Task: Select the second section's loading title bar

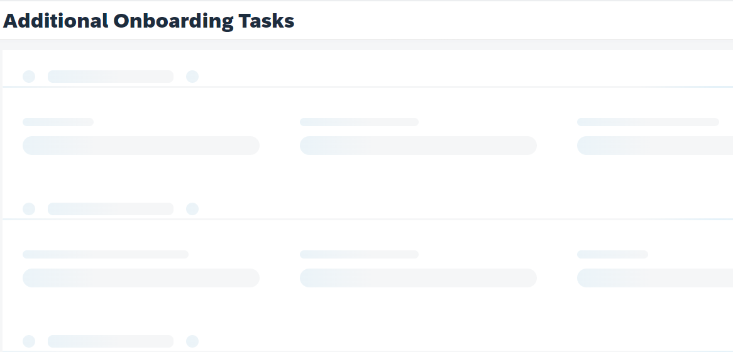Action: pyautogui.click(x=111, y=209)
